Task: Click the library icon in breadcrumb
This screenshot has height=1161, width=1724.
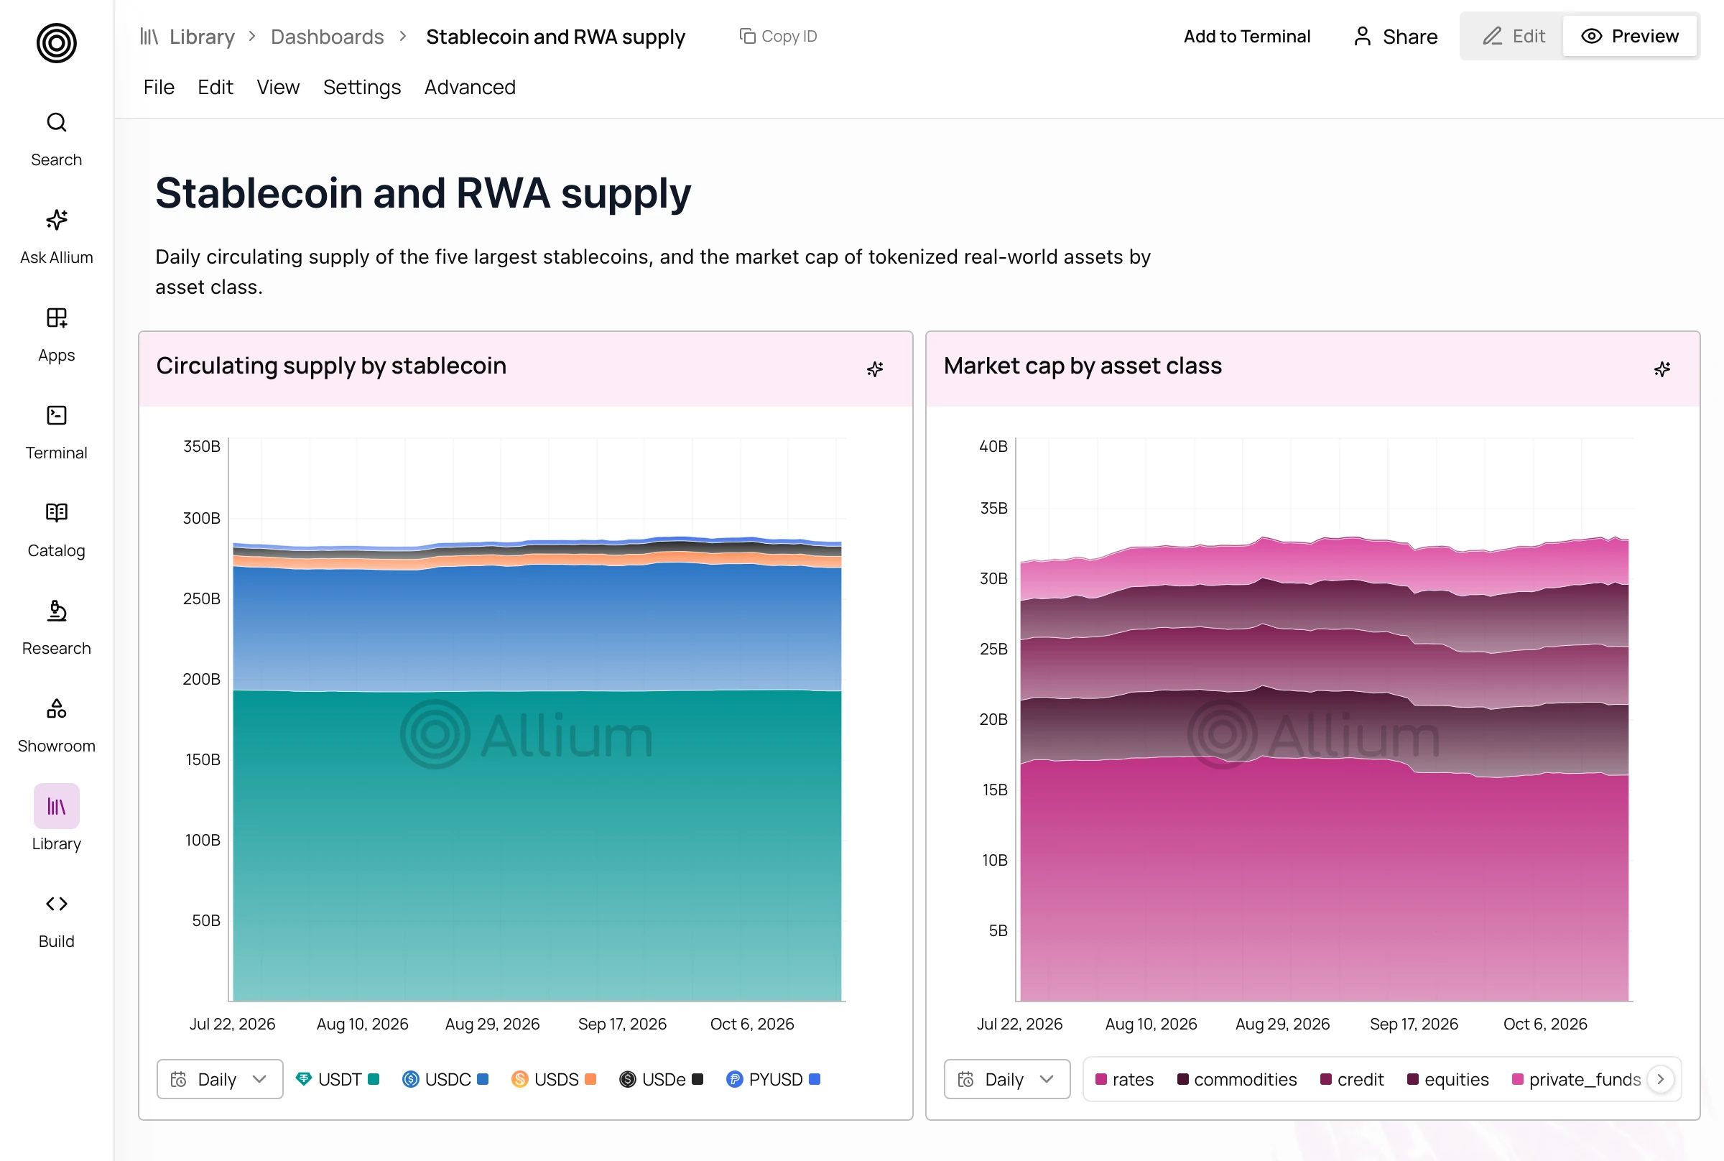Action: click(149, 36)
